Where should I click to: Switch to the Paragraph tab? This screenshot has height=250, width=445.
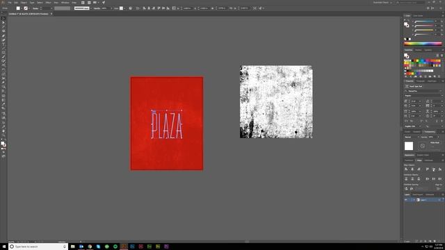420,81
